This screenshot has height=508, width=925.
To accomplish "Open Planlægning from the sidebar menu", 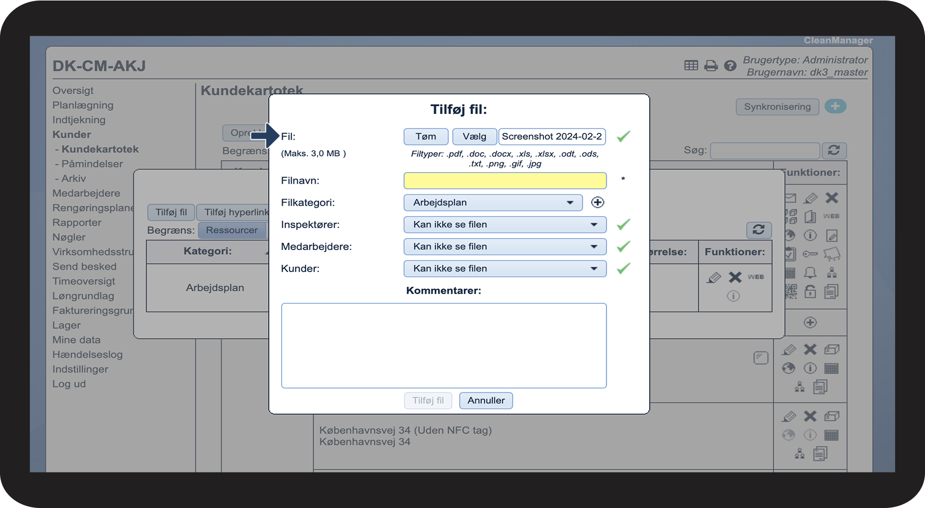I will [x=83, y=105].
